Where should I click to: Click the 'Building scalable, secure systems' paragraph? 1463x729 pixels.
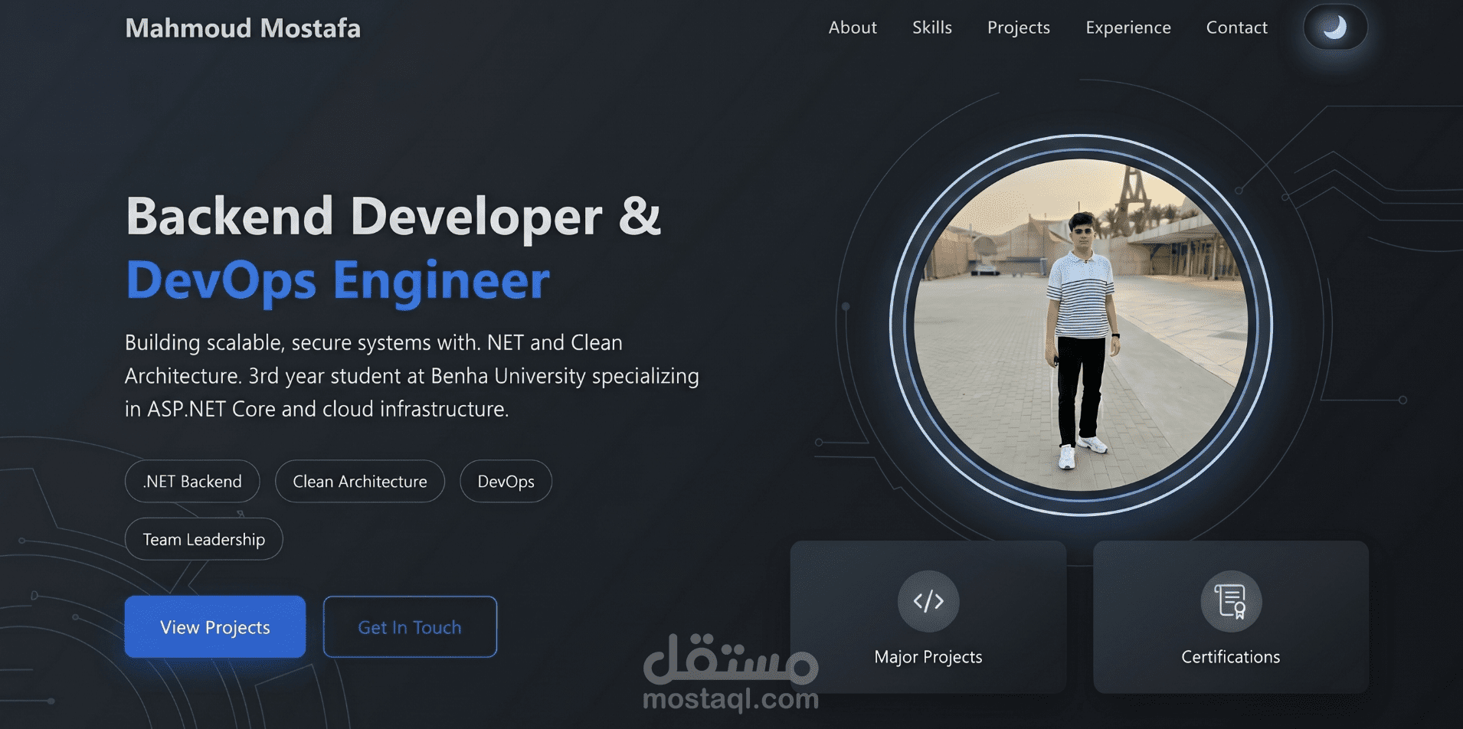[412, 375]
